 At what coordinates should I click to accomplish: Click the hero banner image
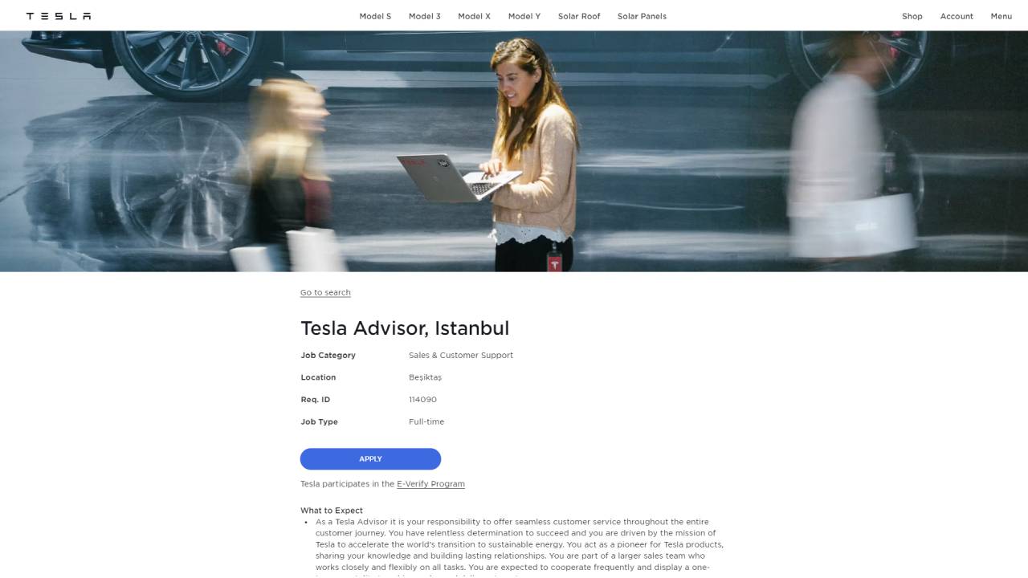[514, 152]
